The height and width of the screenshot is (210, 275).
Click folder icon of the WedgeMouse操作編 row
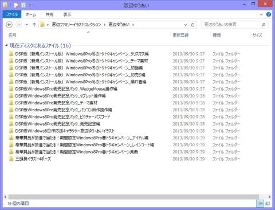(x=11, y=89)
